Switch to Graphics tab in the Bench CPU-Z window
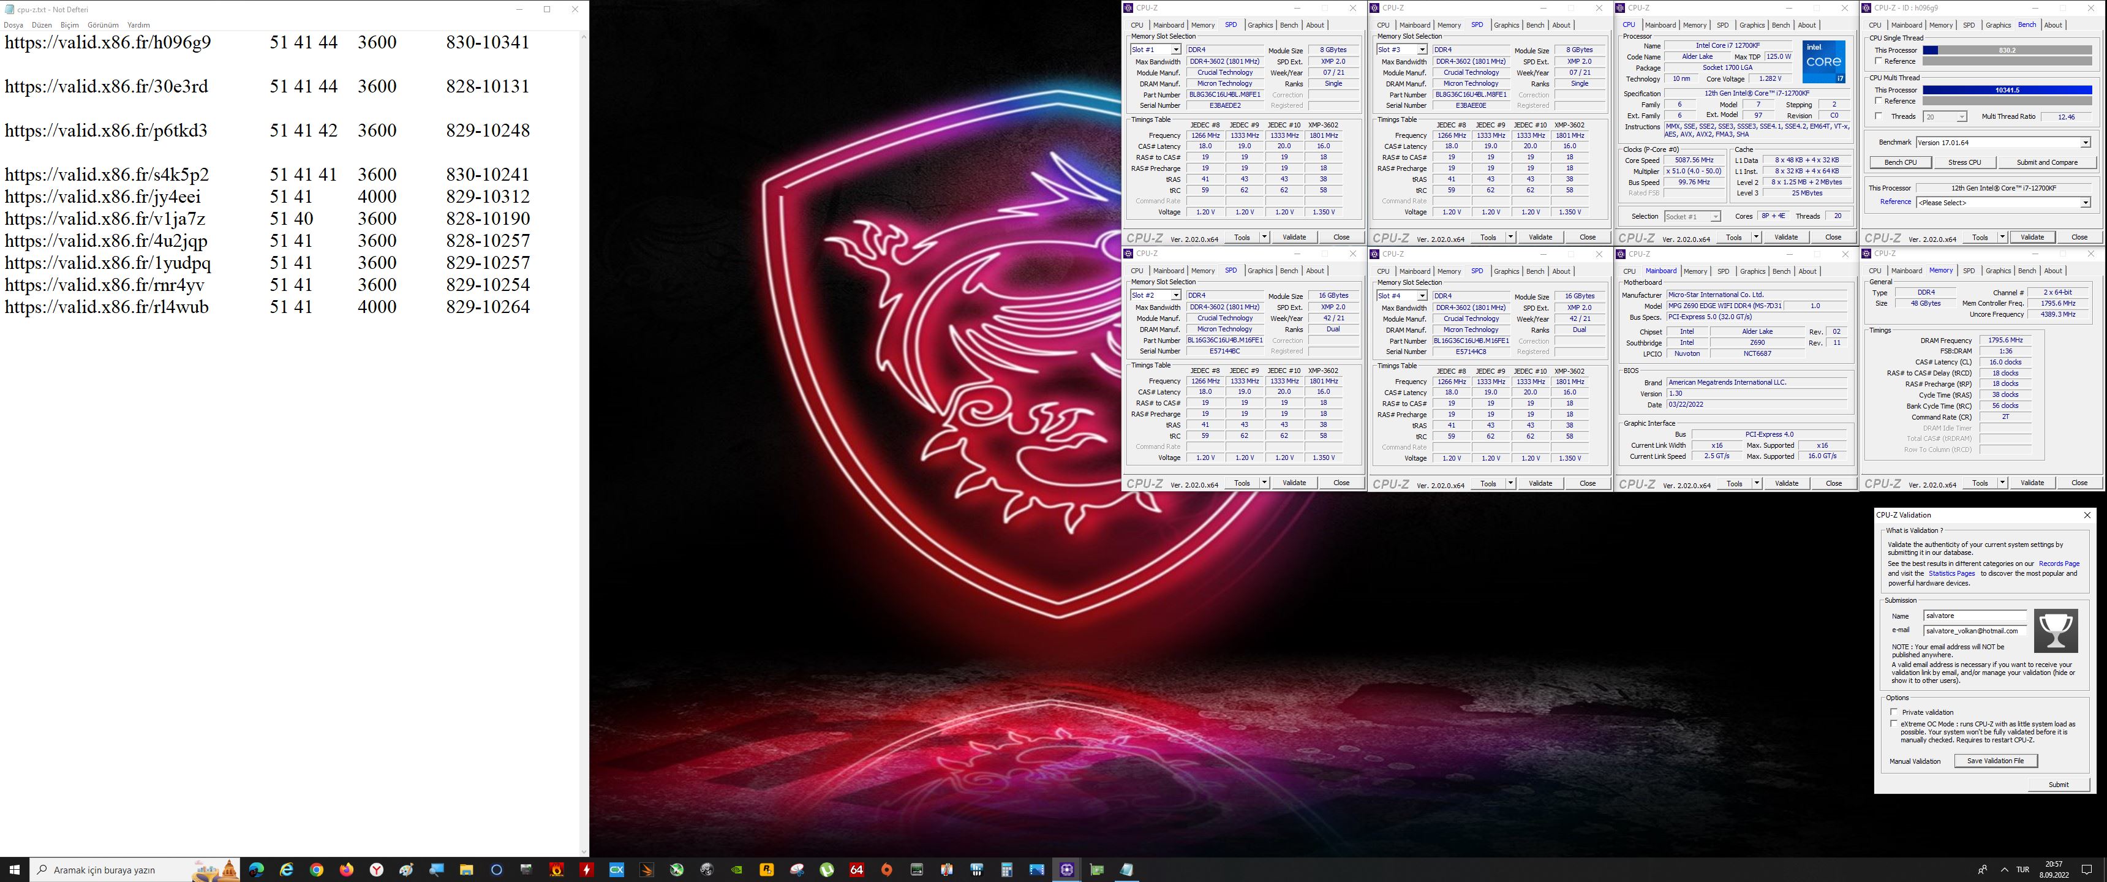2107x882 pixels. point(1998,25)
